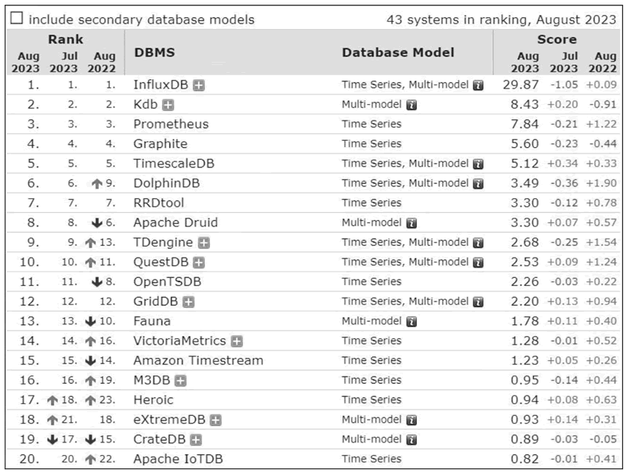Click the Time Series model link for Graphite
Screen dimensions: 627x473
[371, 143]
